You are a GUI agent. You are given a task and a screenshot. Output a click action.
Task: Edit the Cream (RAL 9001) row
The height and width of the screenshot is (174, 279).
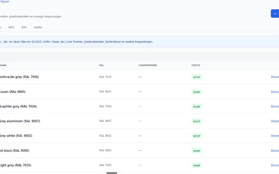click(x=275, y=92)
